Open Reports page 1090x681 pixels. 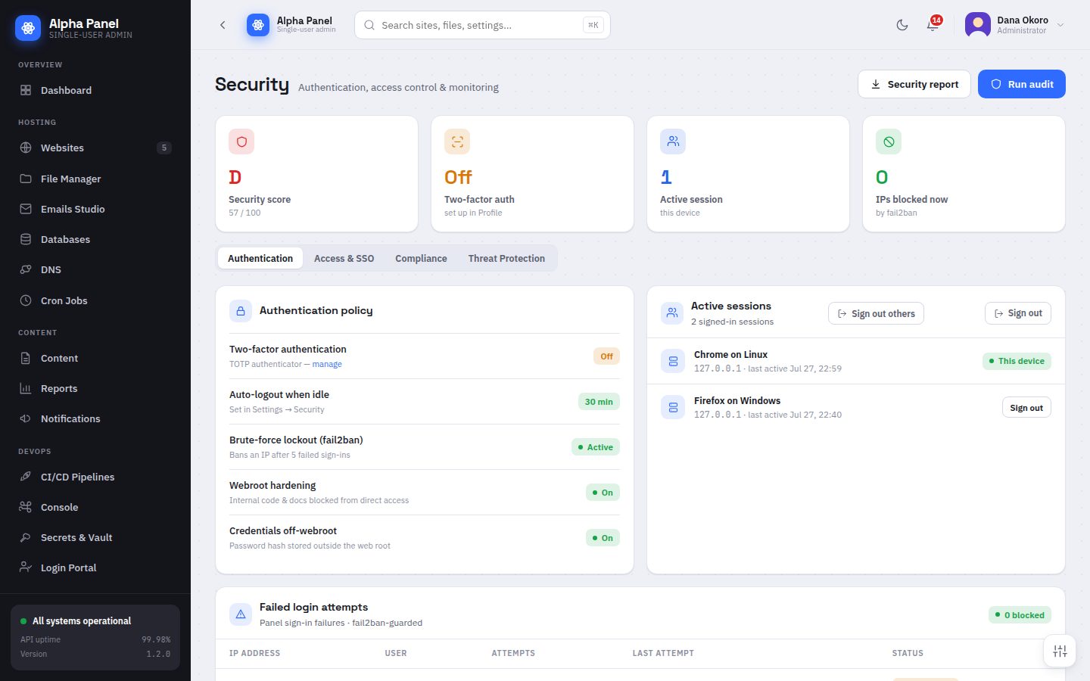pos(95,388)
